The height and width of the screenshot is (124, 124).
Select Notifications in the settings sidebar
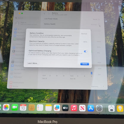coord(17,83)
